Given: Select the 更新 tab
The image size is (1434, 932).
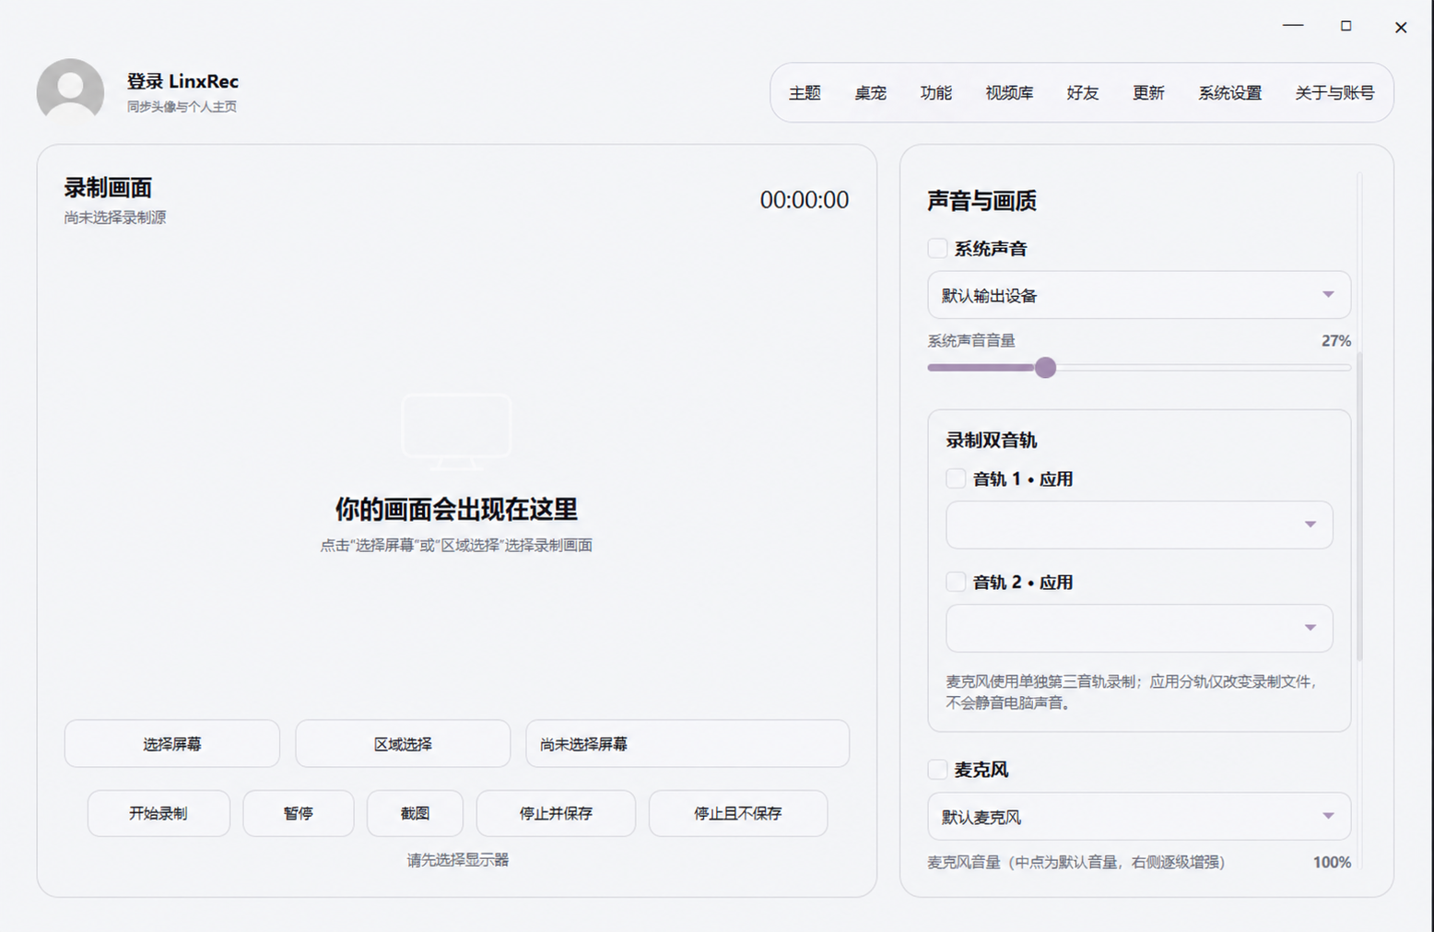Looking at the screenshot, I should [1148, 93].
